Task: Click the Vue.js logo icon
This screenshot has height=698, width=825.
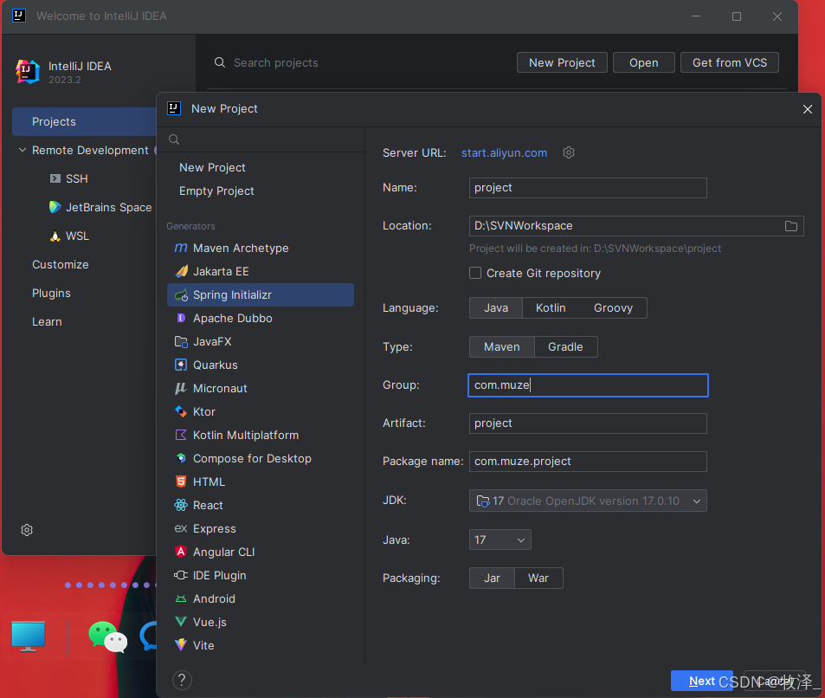Action: tap(181, 622)
